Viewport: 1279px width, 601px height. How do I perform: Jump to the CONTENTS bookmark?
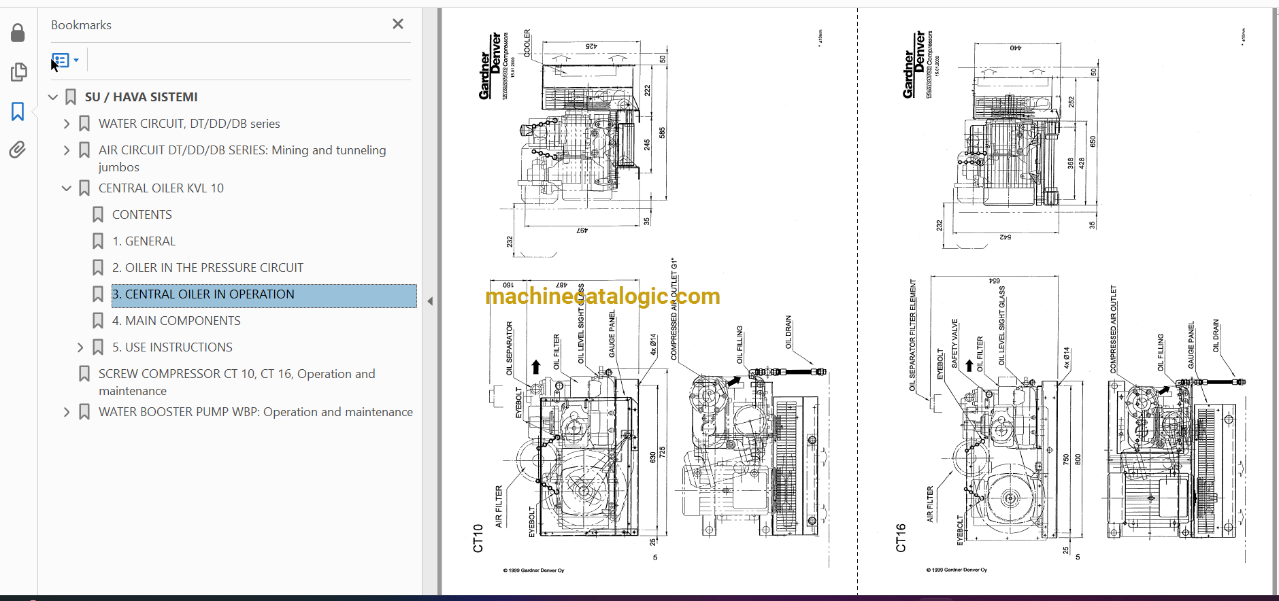pyautogui.click(x=142, y=215)
